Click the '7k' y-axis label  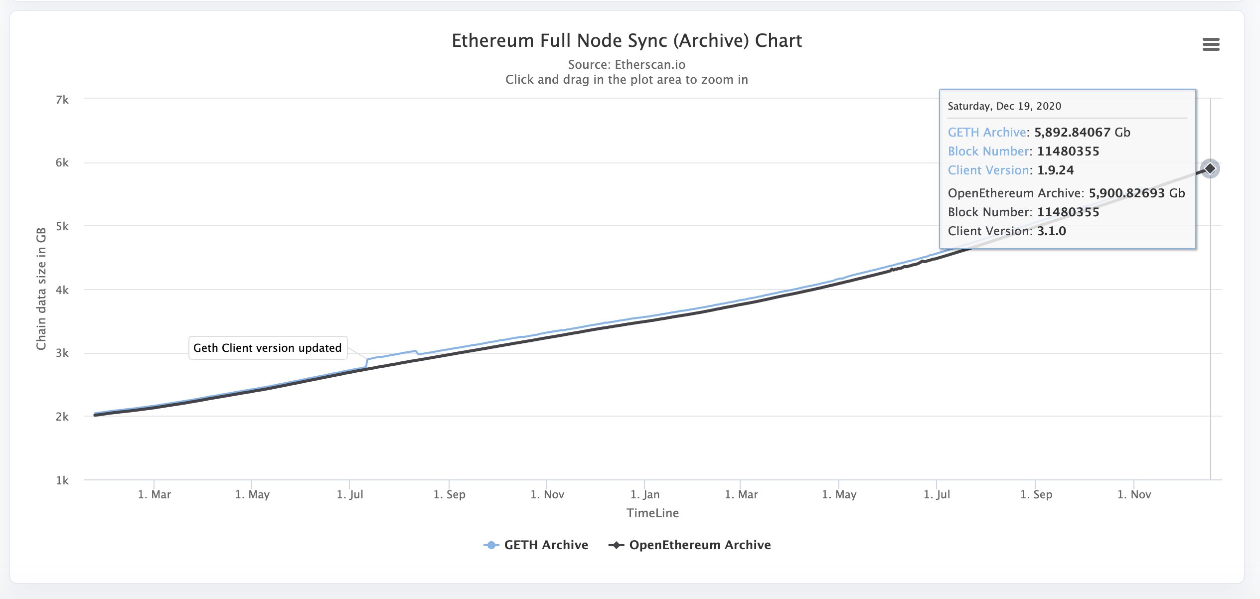[x=62, y=100]
